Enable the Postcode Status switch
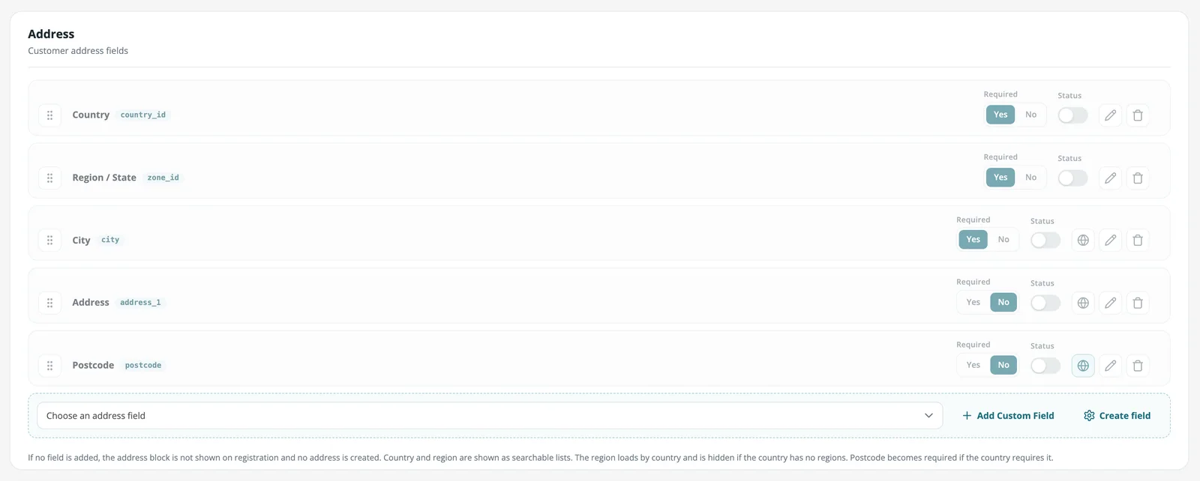1200x481 pixels. click(x=1045, y=366)
